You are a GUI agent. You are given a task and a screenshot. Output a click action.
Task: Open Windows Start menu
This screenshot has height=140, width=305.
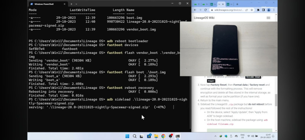pyautogui.click(x=127, y=136)
